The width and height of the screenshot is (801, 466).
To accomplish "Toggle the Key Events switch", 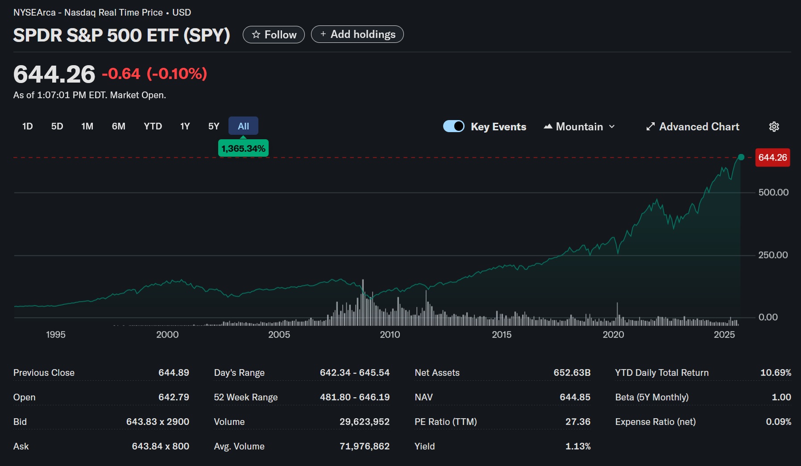I will pos(454,126).
